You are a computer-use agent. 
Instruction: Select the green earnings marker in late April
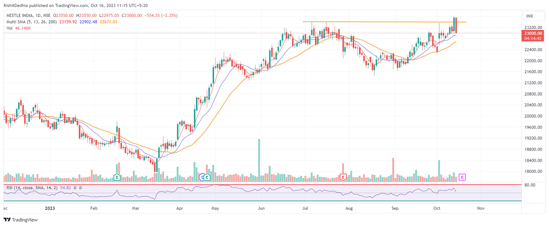pos(207,177)
